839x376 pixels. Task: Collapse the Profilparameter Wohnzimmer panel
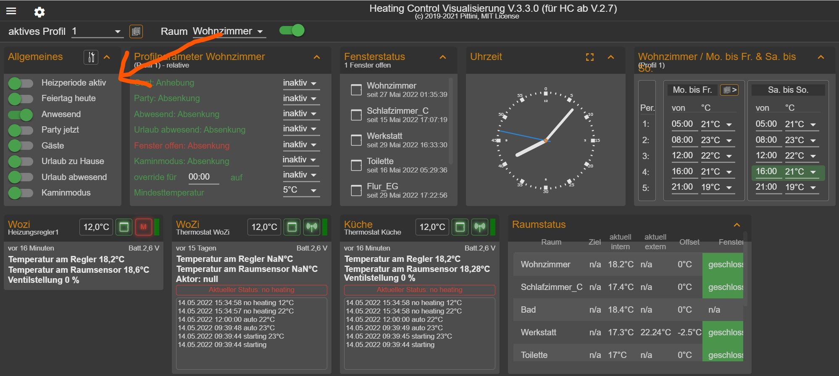317,57
